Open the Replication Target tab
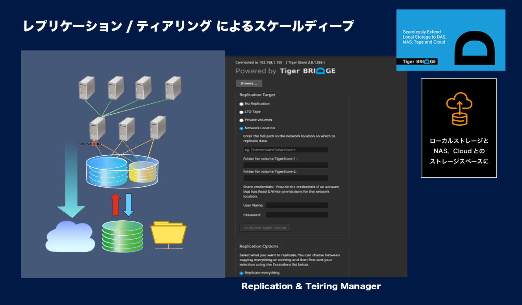This screenshot has width=522, height=305. coord(257,95)
